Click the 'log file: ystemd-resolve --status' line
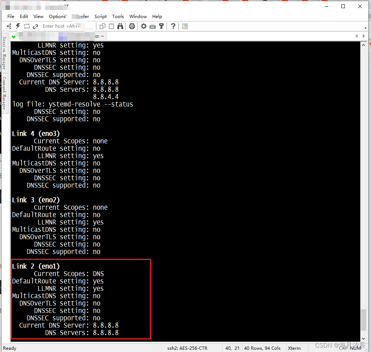371x352 pixels. click(x=73, y=104)
